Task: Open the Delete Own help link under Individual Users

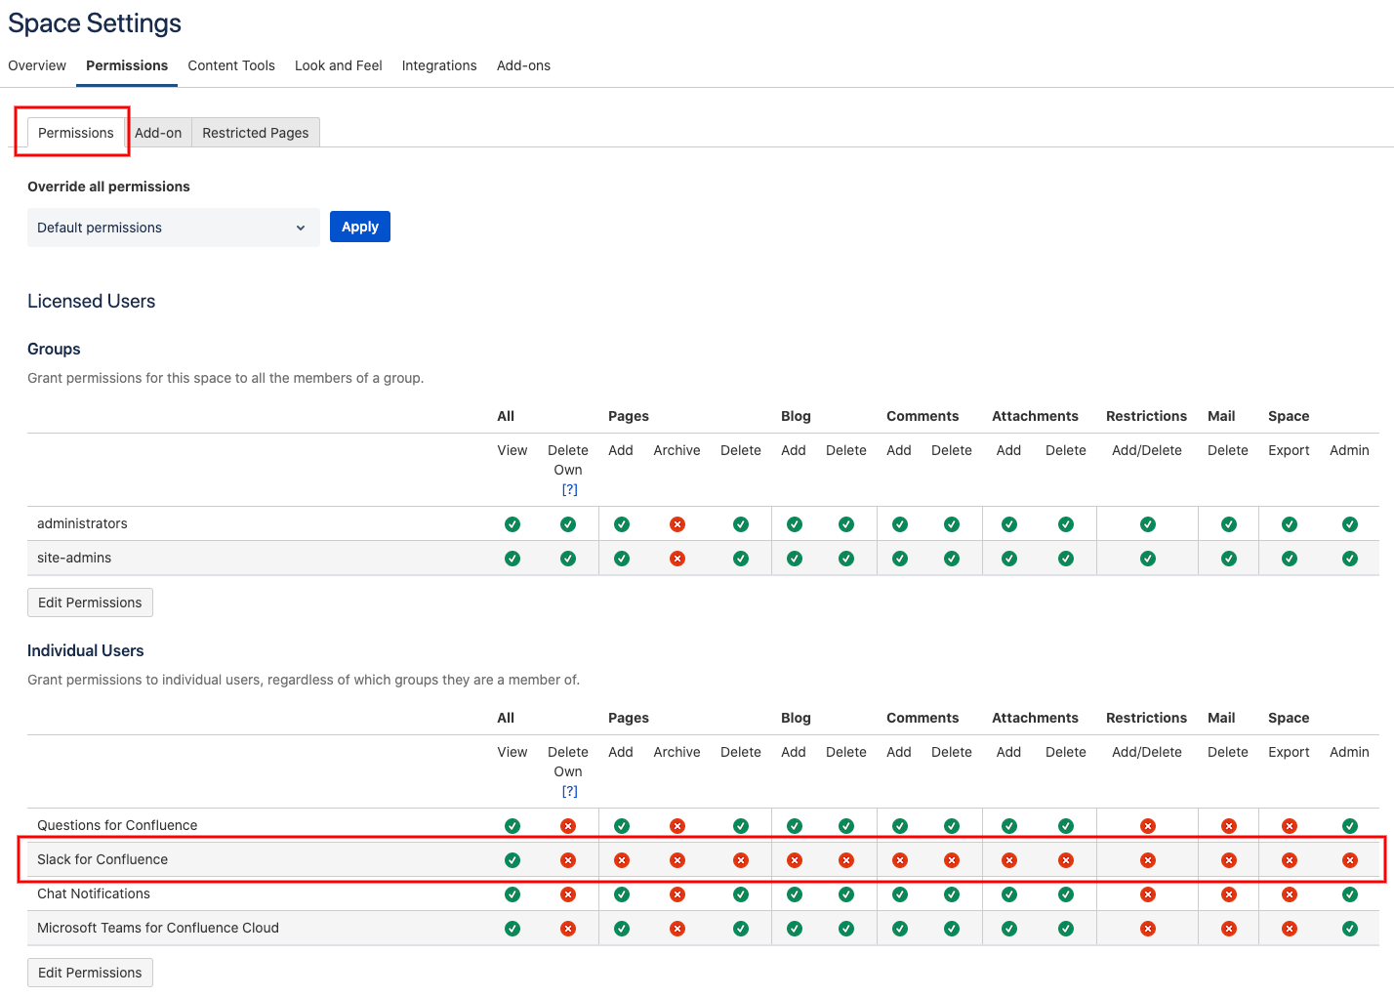Action: [x=569, y=790]
